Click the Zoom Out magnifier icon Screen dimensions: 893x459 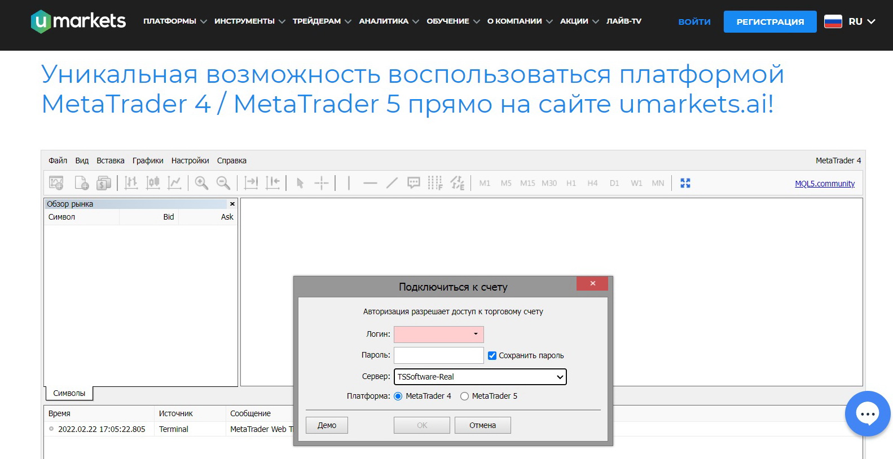pos(223,183)
